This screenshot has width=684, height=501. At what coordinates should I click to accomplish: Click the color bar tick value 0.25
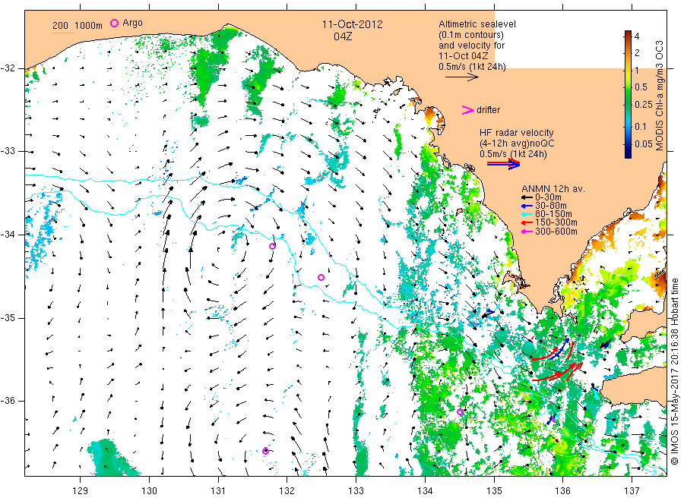pyautogui.click(x=644, y=105)
